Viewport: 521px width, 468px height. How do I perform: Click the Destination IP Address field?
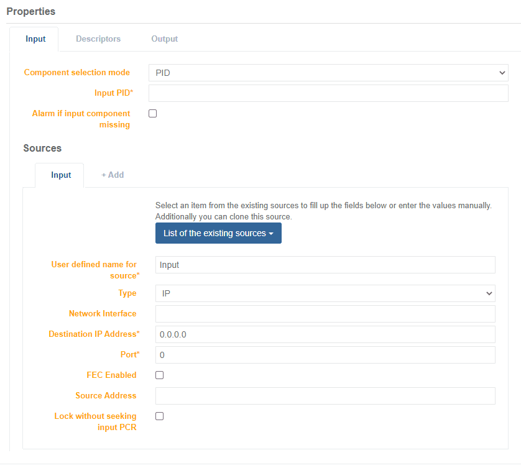point(325,334)
